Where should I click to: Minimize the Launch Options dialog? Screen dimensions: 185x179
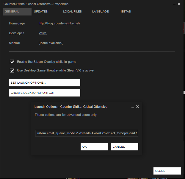133,107
